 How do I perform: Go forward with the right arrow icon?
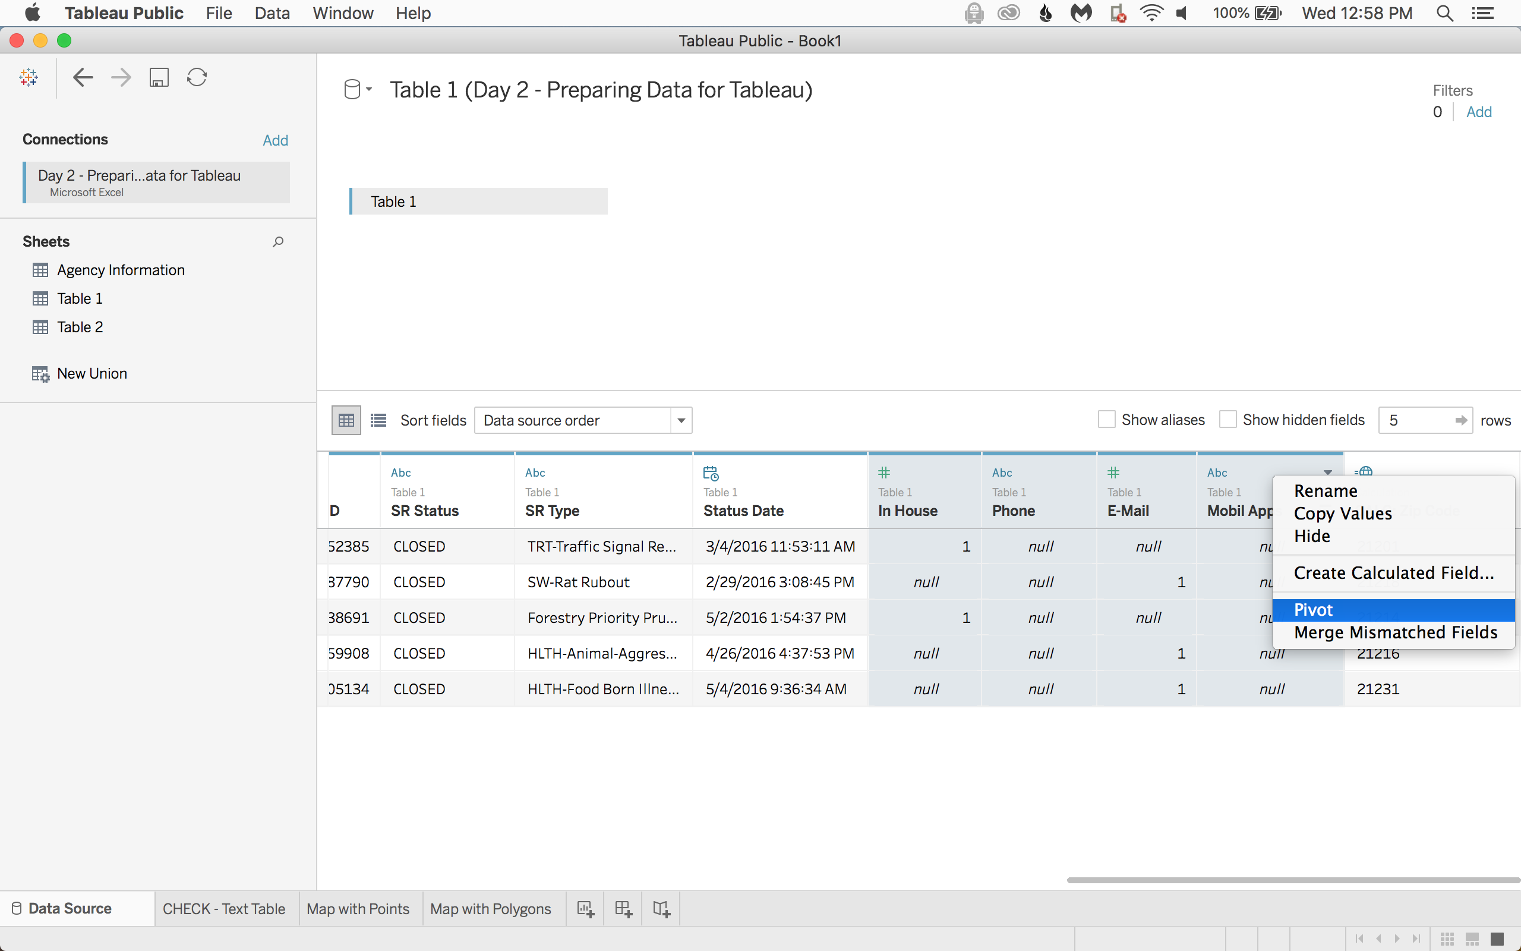tap(121, 77)
